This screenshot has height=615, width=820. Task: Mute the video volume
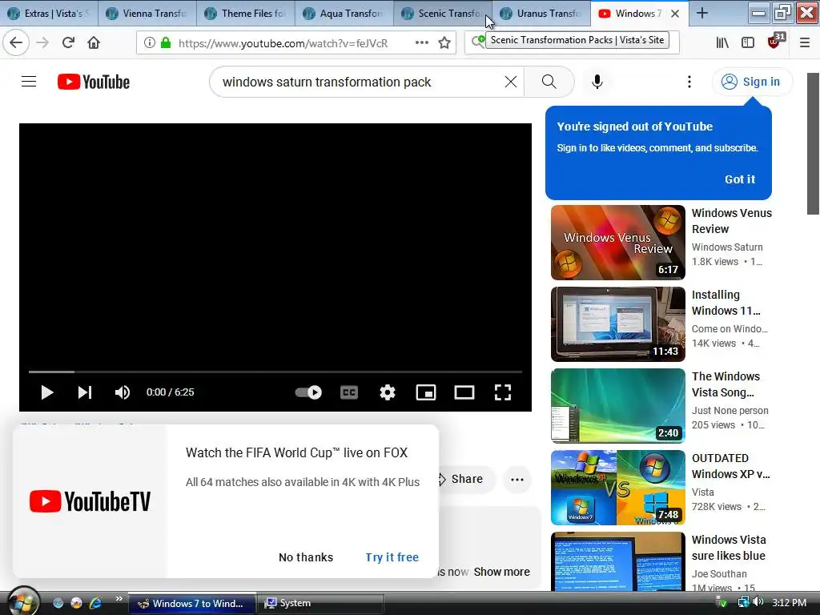[x=123, y=392]
